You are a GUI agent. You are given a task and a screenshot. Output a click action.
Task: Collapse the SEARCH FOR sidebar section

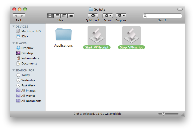[x=14, y=70]
